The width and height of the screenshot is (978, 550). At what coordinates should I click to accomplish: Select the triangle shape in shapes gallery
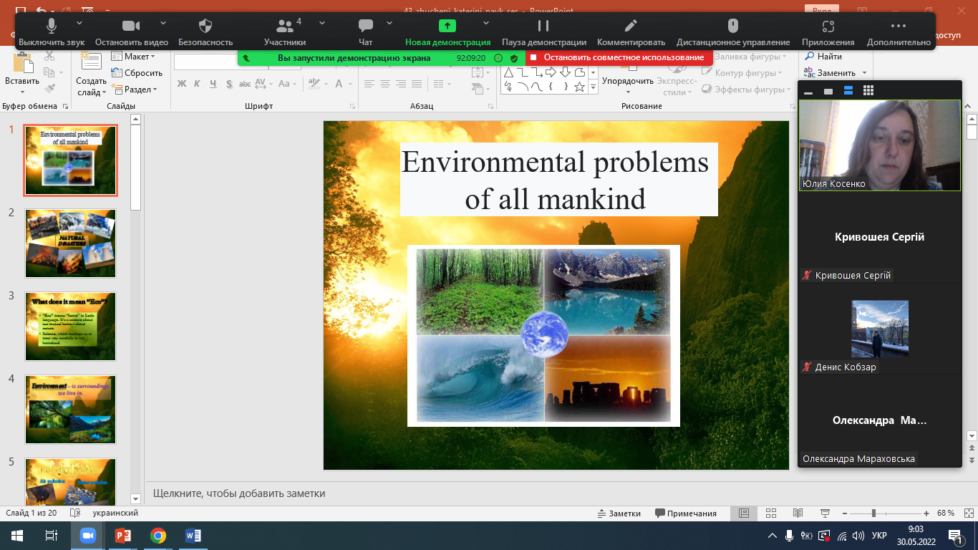tap(508, 72)
